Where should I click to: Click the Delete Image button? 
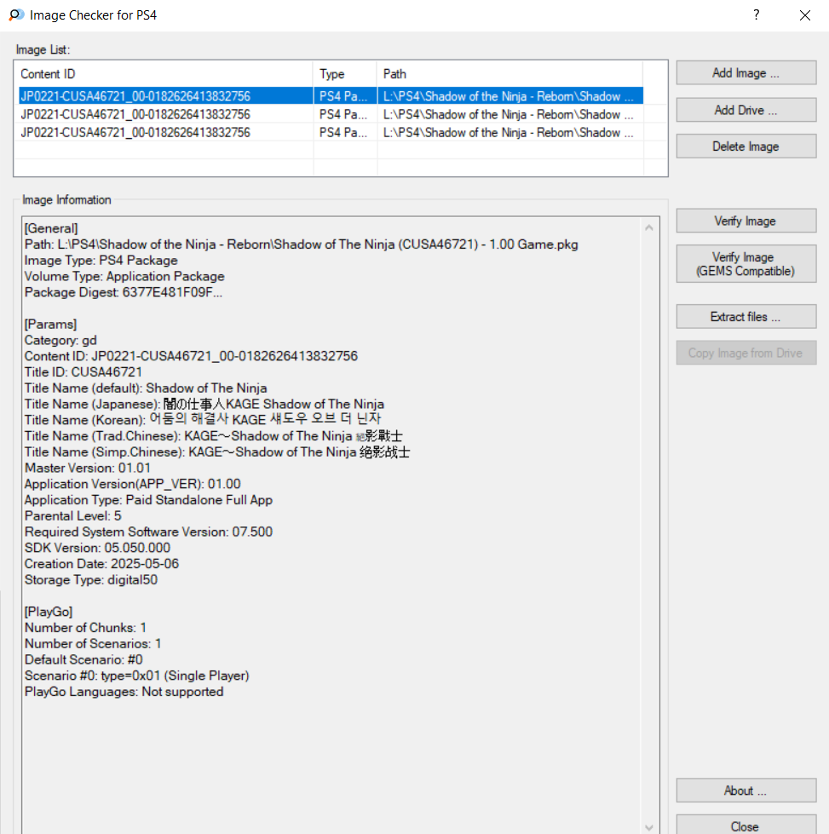pos(746,147)
